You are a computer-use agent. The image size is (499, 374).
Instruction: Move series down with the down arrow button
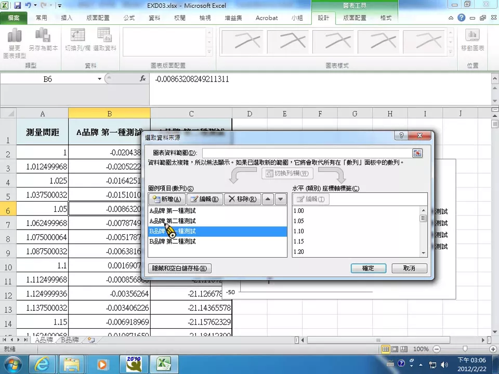tap(280, 199)
